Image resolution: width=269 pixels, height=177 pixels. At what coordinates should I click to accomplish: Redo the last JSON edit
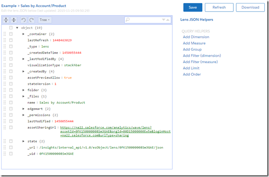pos(31,20)
